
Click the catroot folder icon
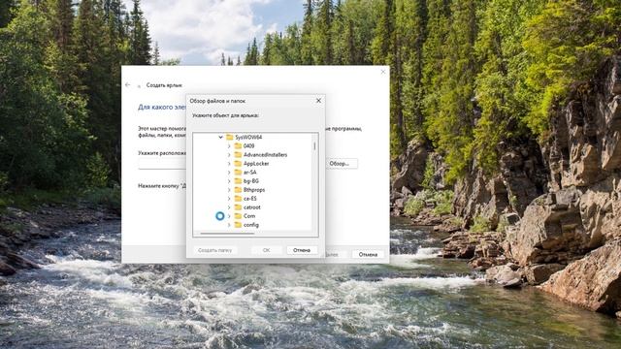pos(238,206)
